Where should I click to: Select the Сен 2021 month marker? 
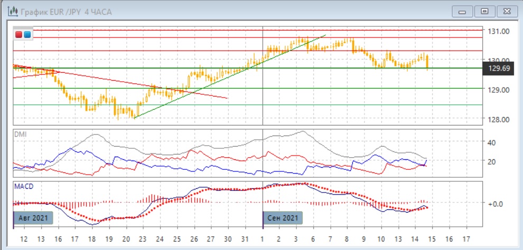pyautogui.click(x=283, y=218)
